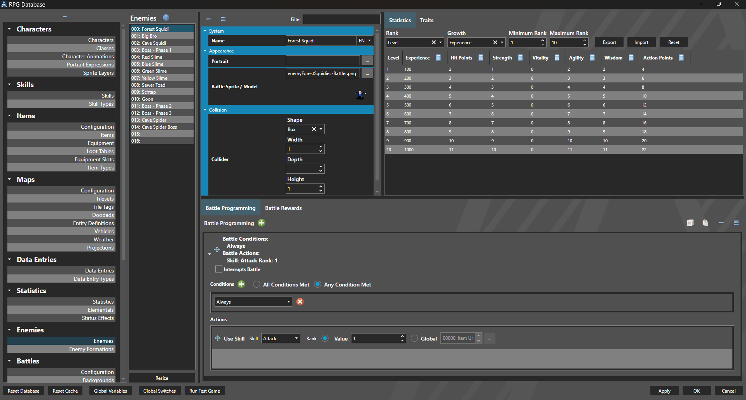This screenshot has width=746, height=400.
Task: Add a condition with the green plus
Action: (x=241, y=284)
